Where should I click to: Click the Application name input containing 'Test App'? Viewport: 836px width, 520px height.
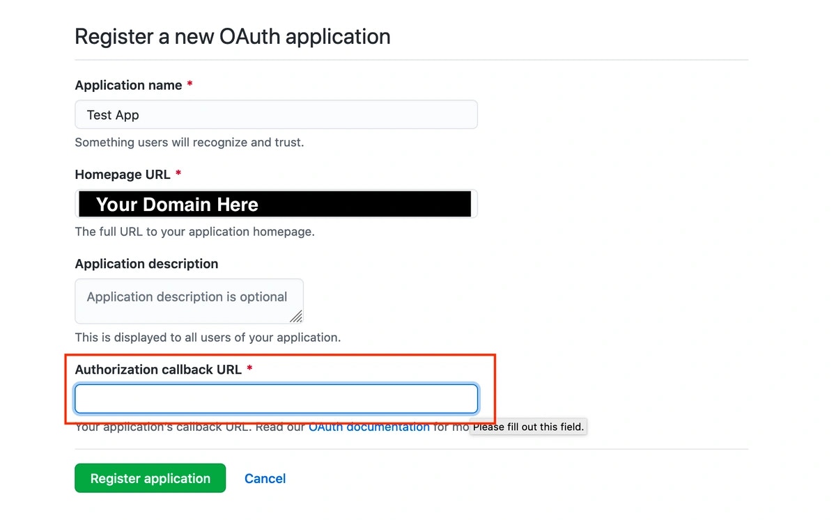pyautogui.click(x=276, y=114)
